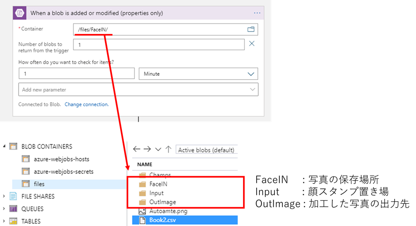This screenshot has height=226, width=416.
Task: Click the OutImage folder icon
Action: pos(142,202)
